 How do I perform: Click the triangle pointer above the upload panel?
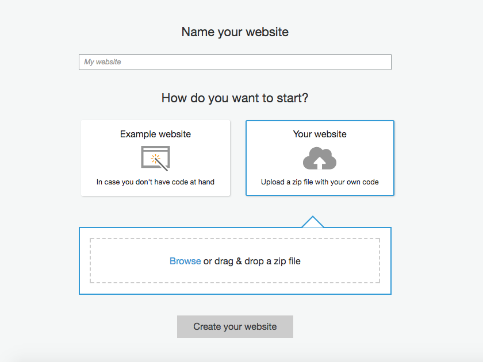(x=313, y=222)
